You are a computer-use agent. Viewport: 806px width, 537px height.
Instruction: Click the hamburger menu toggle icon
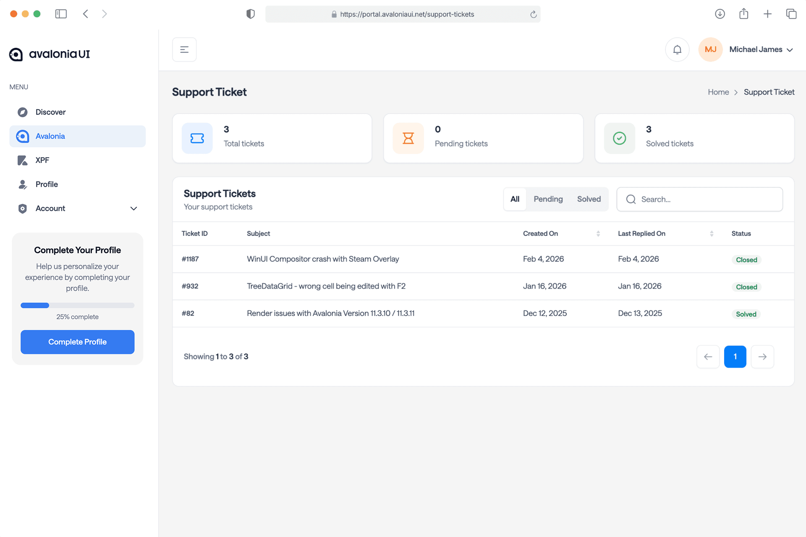[184, 49]
